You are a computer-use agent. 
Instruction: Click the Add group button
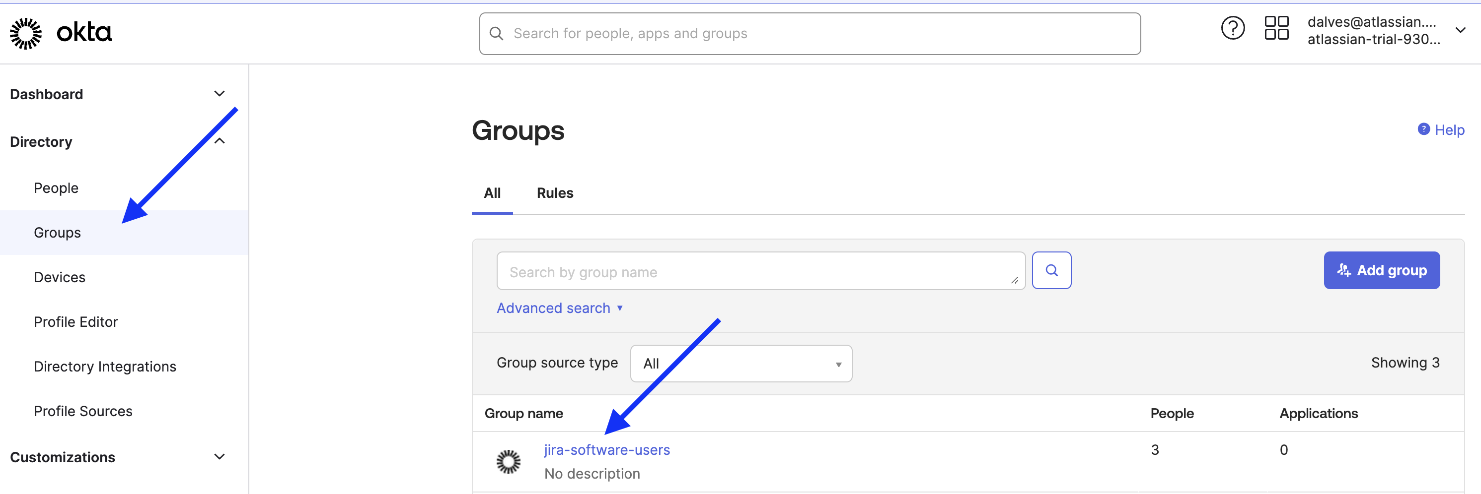coord(1382,270)
